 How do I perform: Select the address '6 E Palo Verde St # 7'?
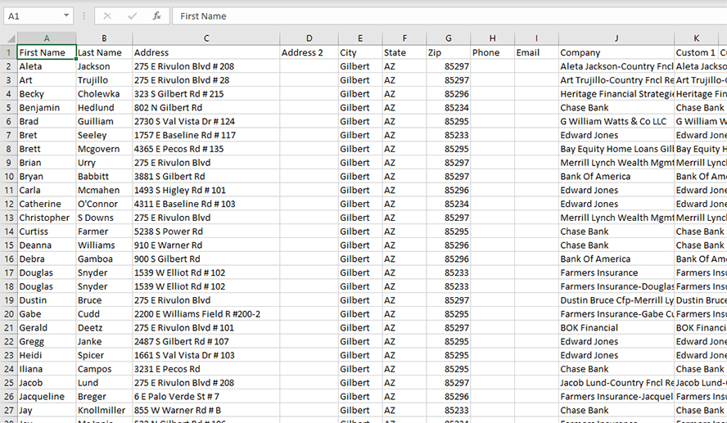[205, 397]
